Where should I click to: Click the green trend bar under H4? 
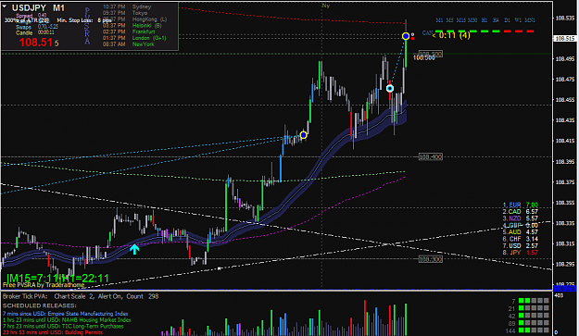point(496,31)
